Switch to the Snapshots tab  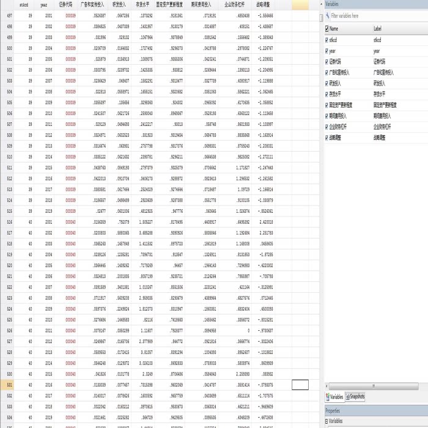[x=355, y=396]
